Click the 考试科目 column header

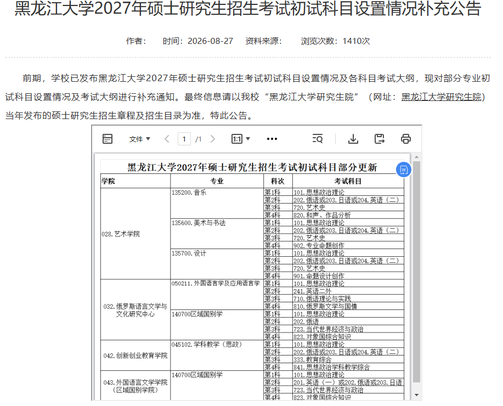pyautogui.click(x=348, y=181)
